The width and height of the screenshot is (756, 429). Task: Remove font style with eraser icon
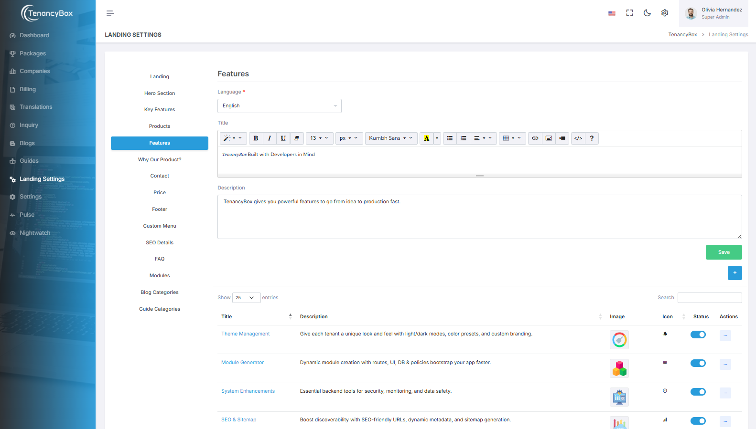pos(297,138)
